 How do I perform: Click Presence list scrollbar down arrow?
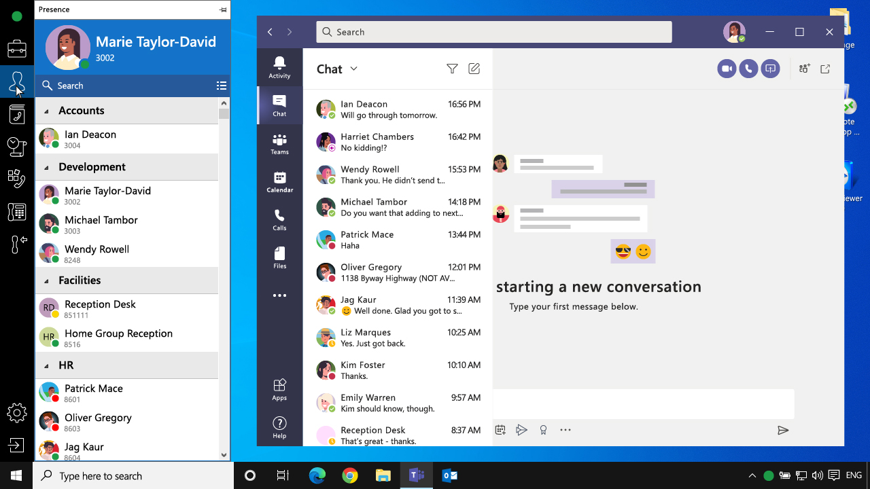point(224,454)
